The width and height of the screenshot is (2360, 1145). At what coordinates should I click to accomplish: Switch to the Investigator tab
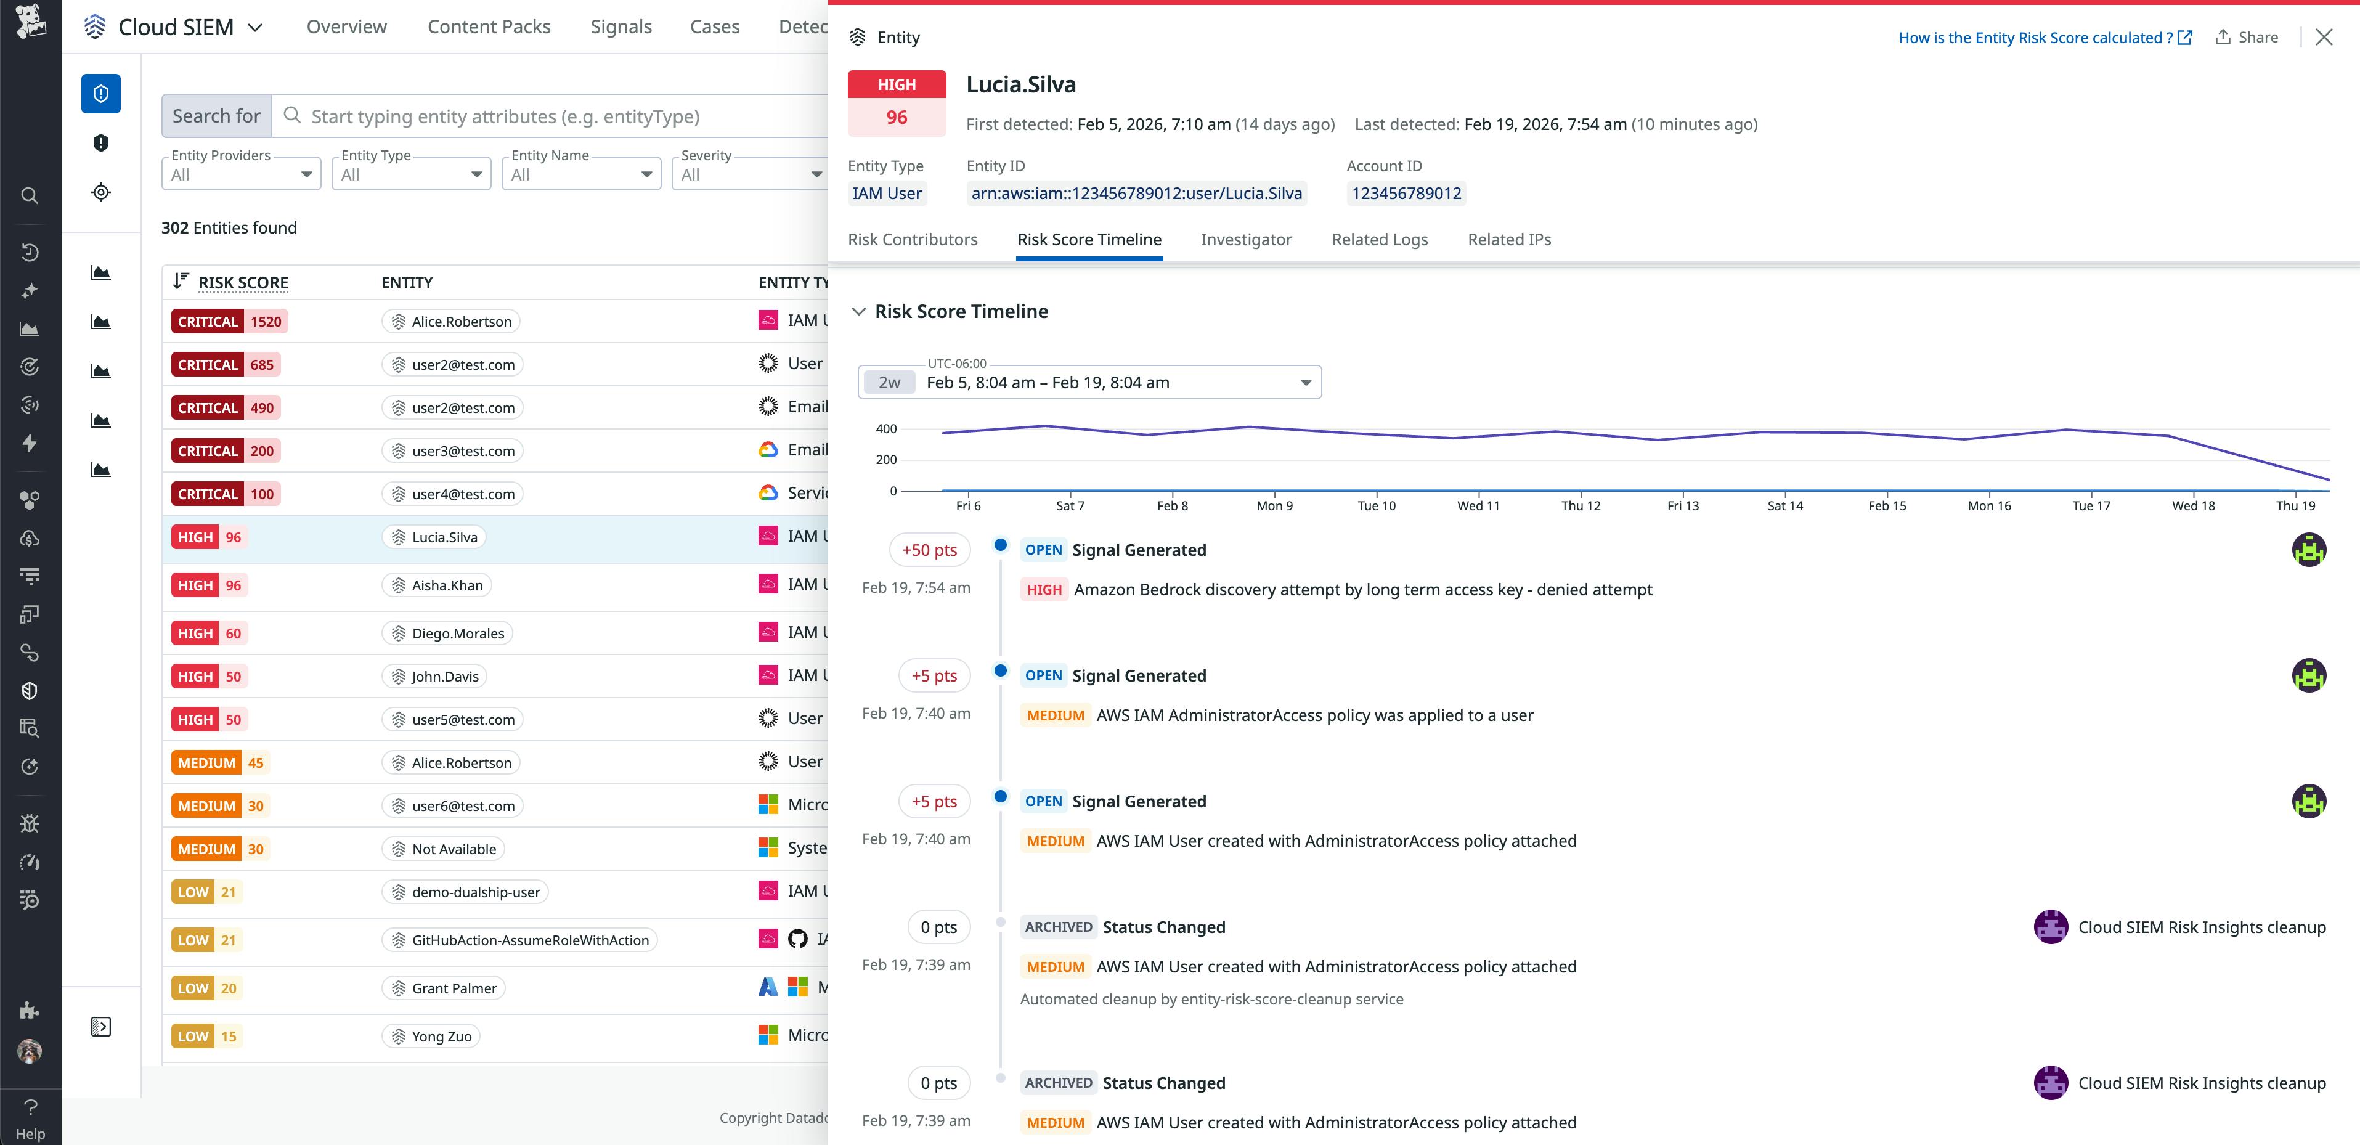1246,239
